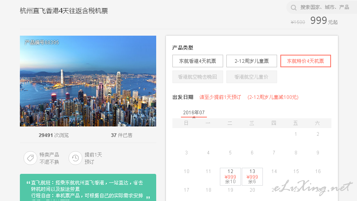The image size is (357, 201).
Task: Select product type 东航香港4天机票
Action: tap(198, 61)
